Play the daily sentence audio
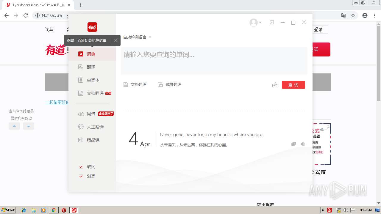The height and width of the screenshot is (214, 381). pos(303,144)
